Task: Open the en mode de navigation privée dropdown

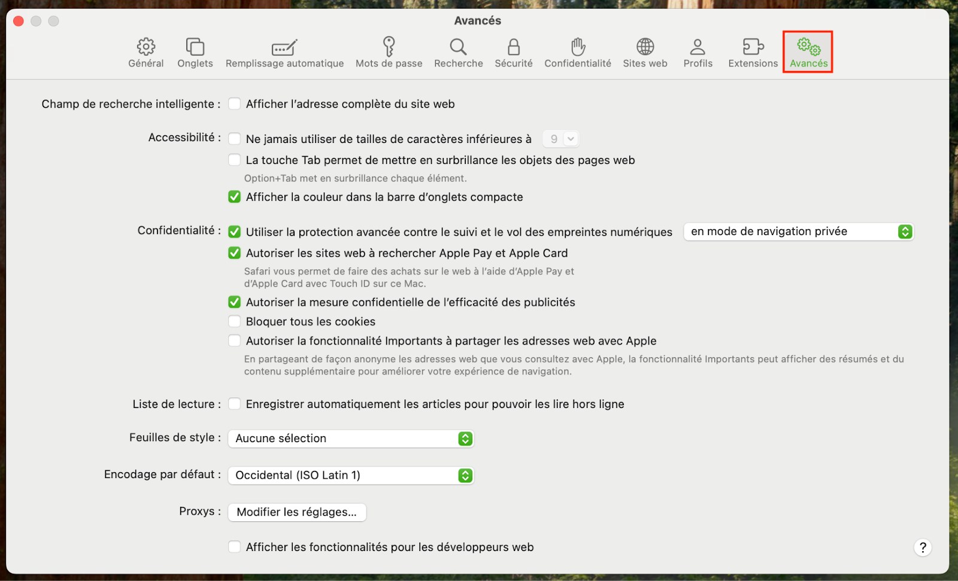Action: click(x=798, y=232)
